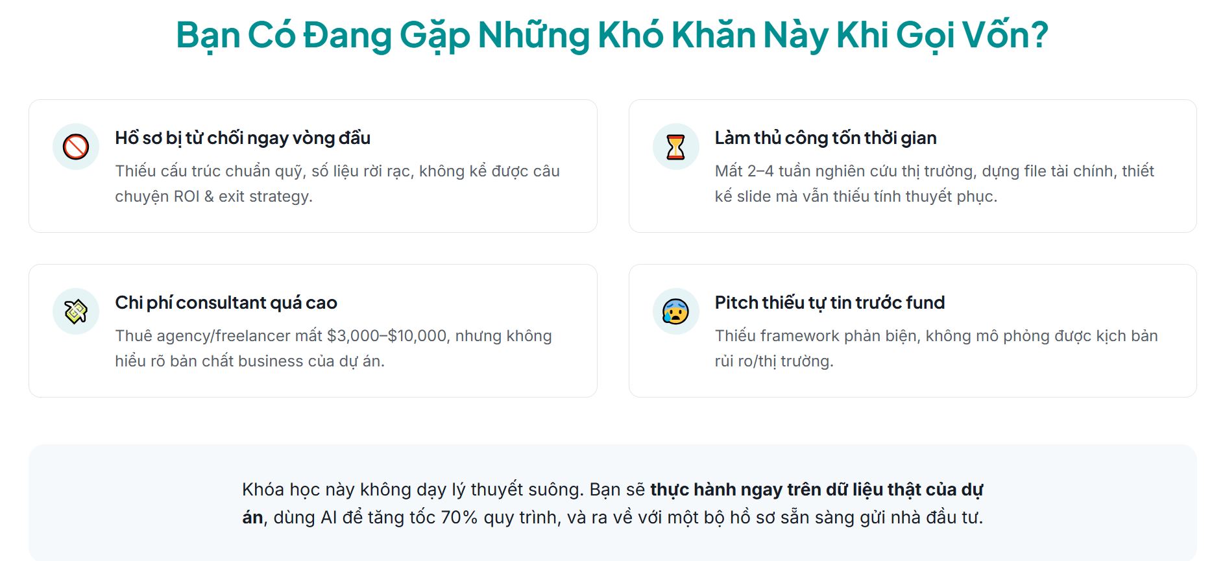Image resolution: width=1225 pixels, height=561 pixels.
Task: Click the hourglass icon
Action: pyautogui.click(x=675, y=147)
